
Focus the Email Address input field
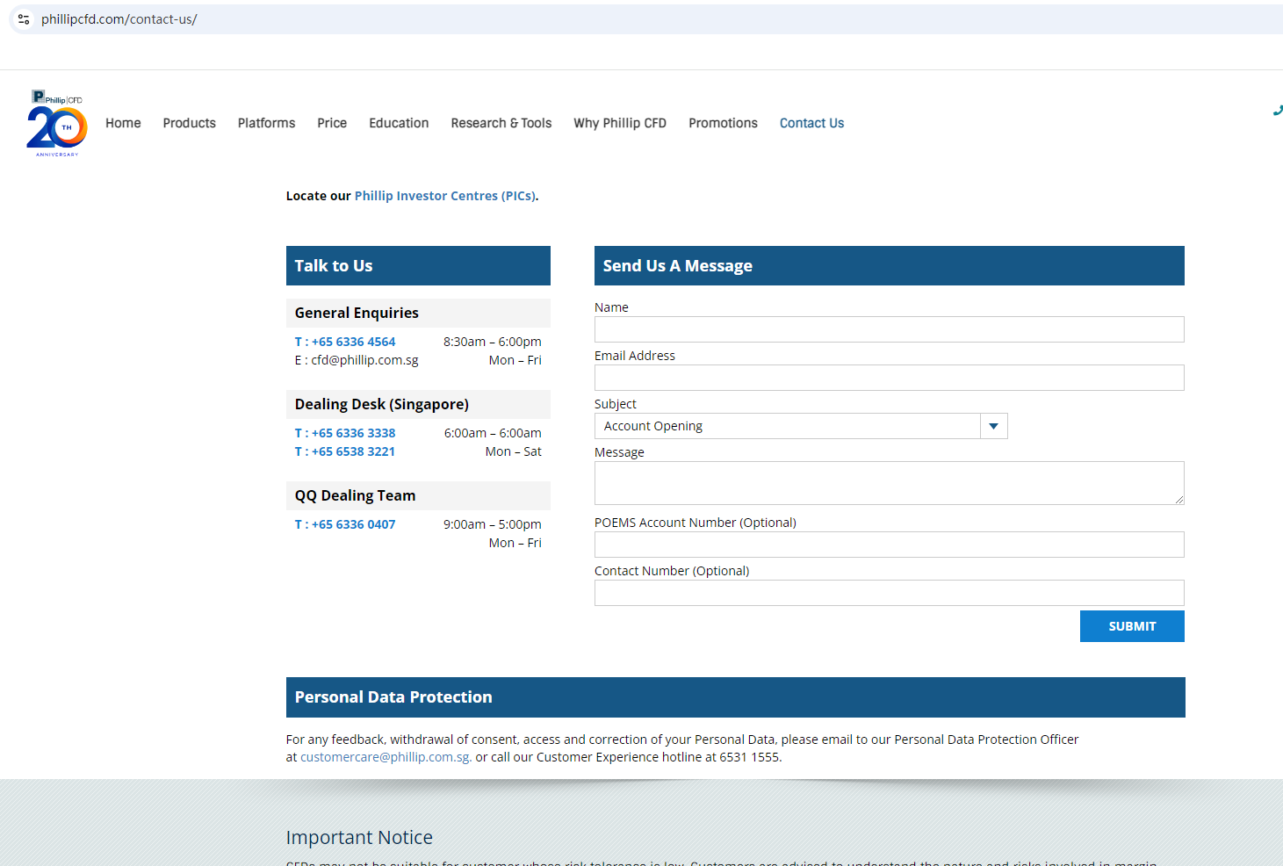pyautogui.click(x=889, y=378)
